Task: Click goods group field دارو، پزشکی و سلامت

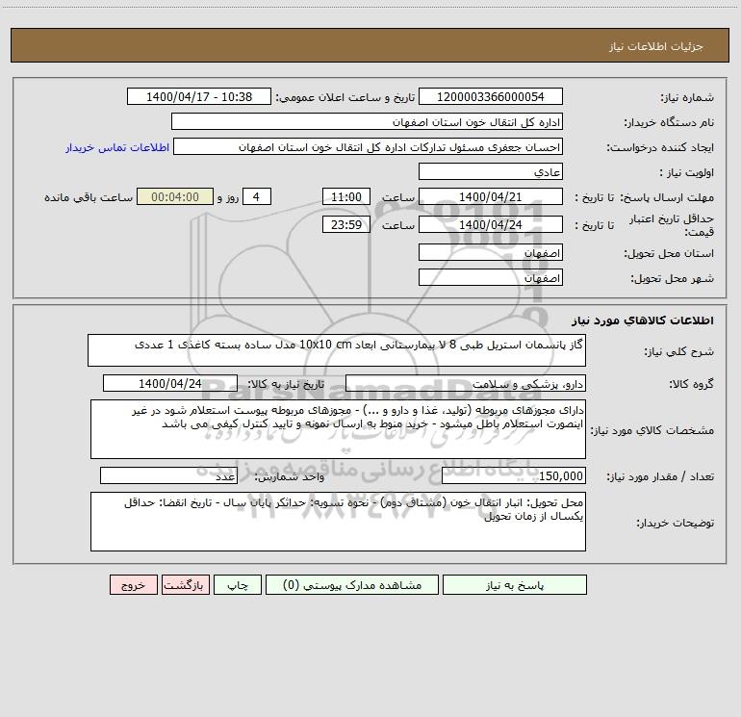Action: pos(466,383)
